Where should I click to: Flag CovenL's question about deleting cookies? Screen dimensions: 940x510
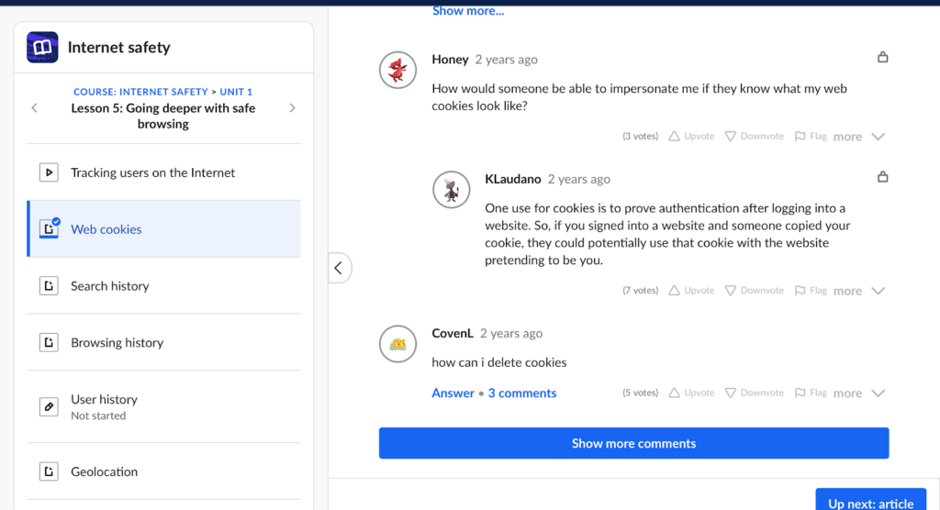pyautogui.click(x=811, y=393)
